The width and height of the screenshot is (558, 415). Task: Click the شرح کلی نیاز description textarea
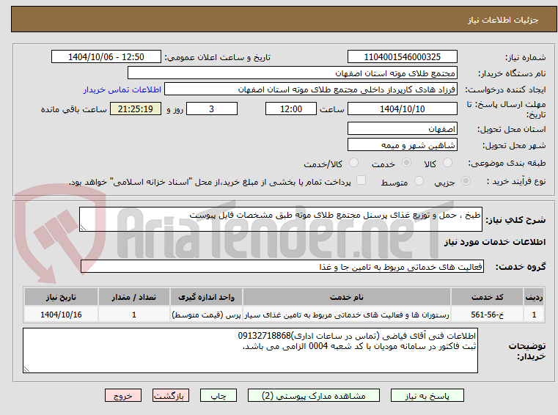(x=280, y=220)
